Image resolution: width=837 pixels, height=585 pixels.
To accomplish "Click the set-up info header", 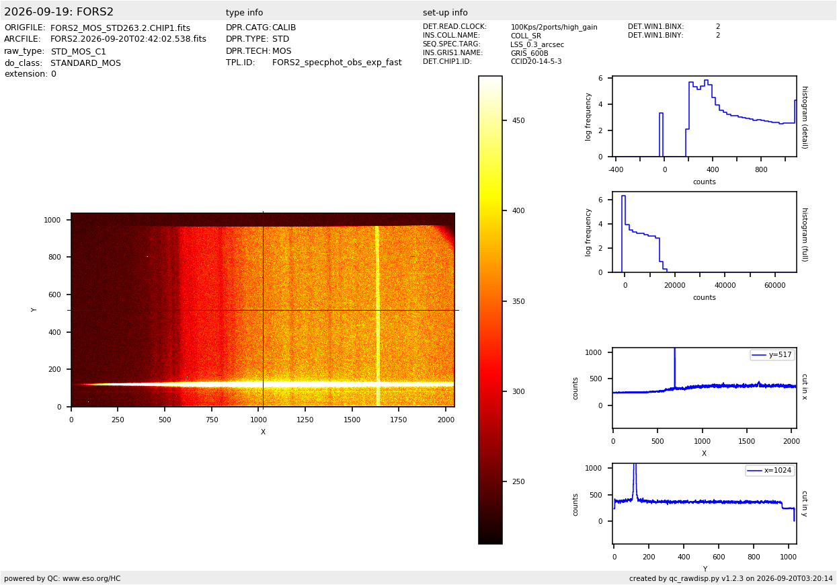I will (x=445, y=13).
